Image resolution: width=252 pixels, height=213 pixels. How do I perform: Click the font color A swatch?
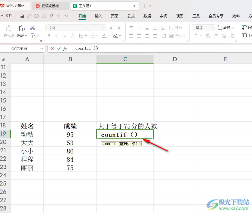point(104,36)
